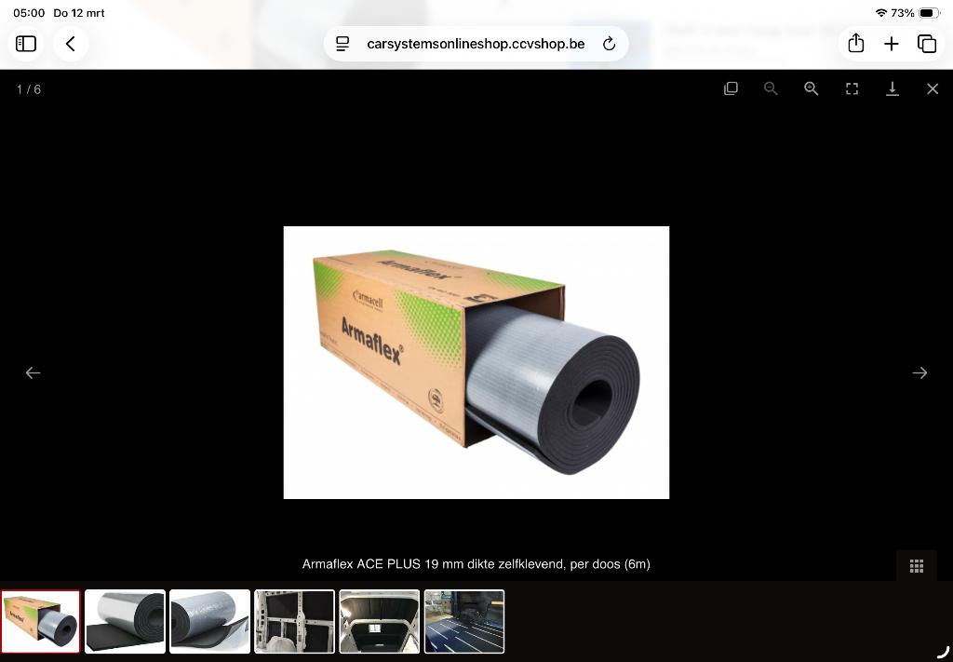
Task: Toggle fullscreen image view
Action: tap(852, 88)
